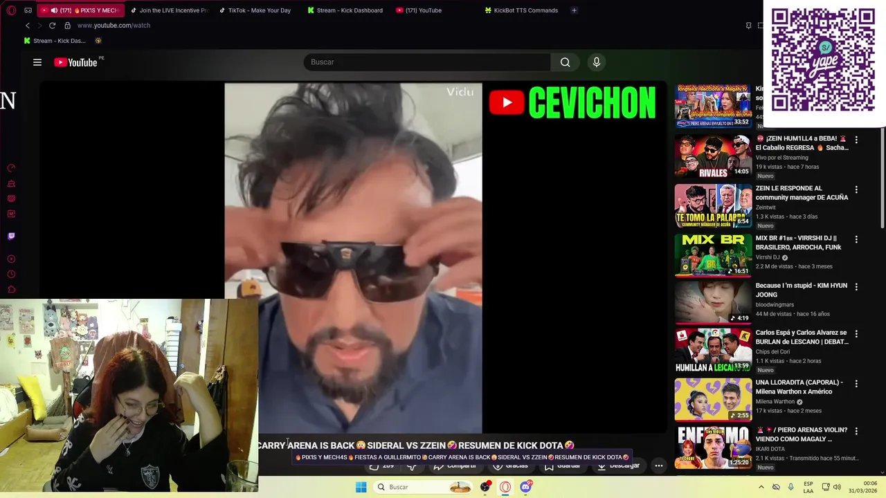Image resolution: width=886 pixels, height=498 pixels.
Task: Open the pin icon in the address bar
Action: pos(748,26)
